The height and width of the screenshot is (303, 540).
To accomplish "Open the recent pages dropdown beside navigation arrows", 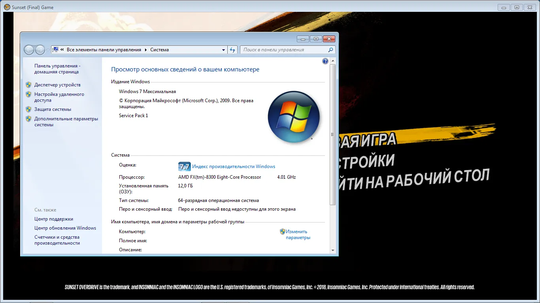I will click(48, 50).
